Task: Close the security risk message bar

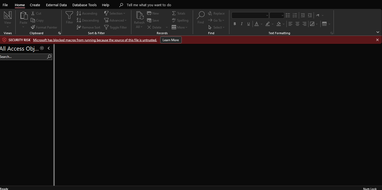Action: click(x=377, y=40)
